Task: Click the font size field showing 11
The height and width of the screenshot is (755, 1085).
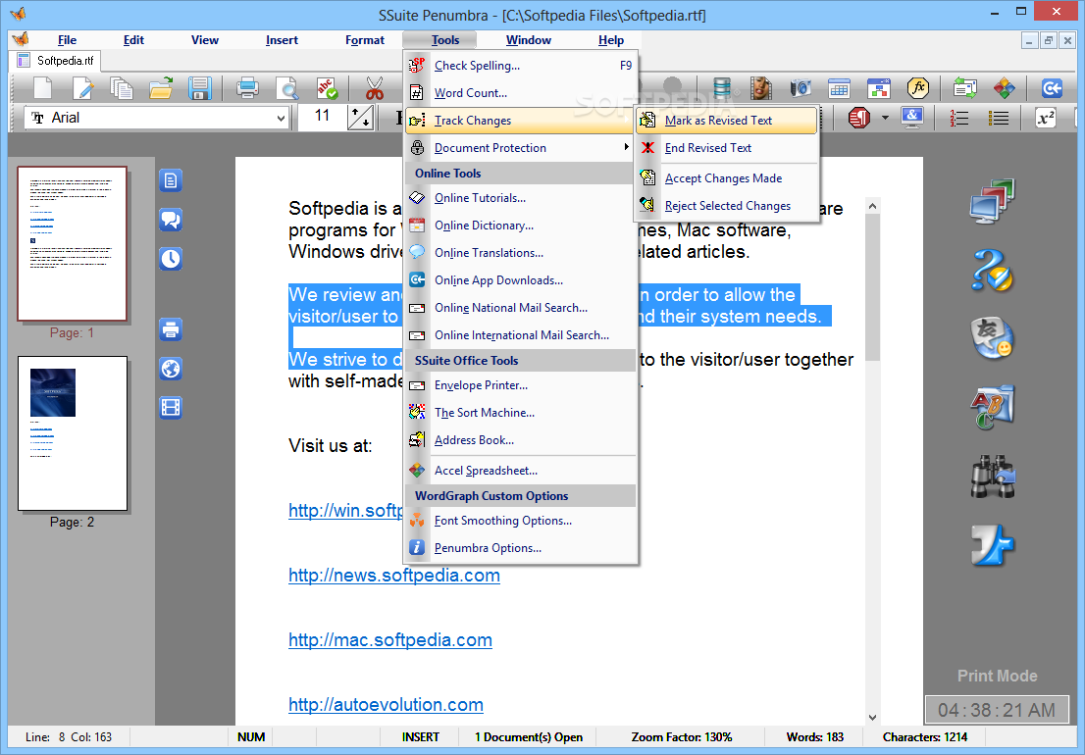Action: (322, 116)
